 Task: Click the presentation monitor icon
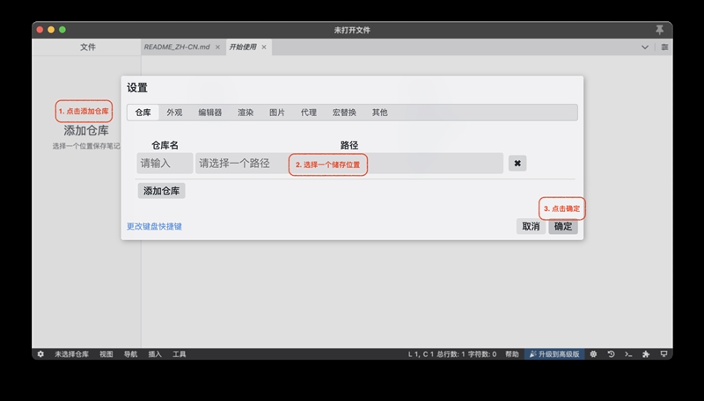point(664,354)
